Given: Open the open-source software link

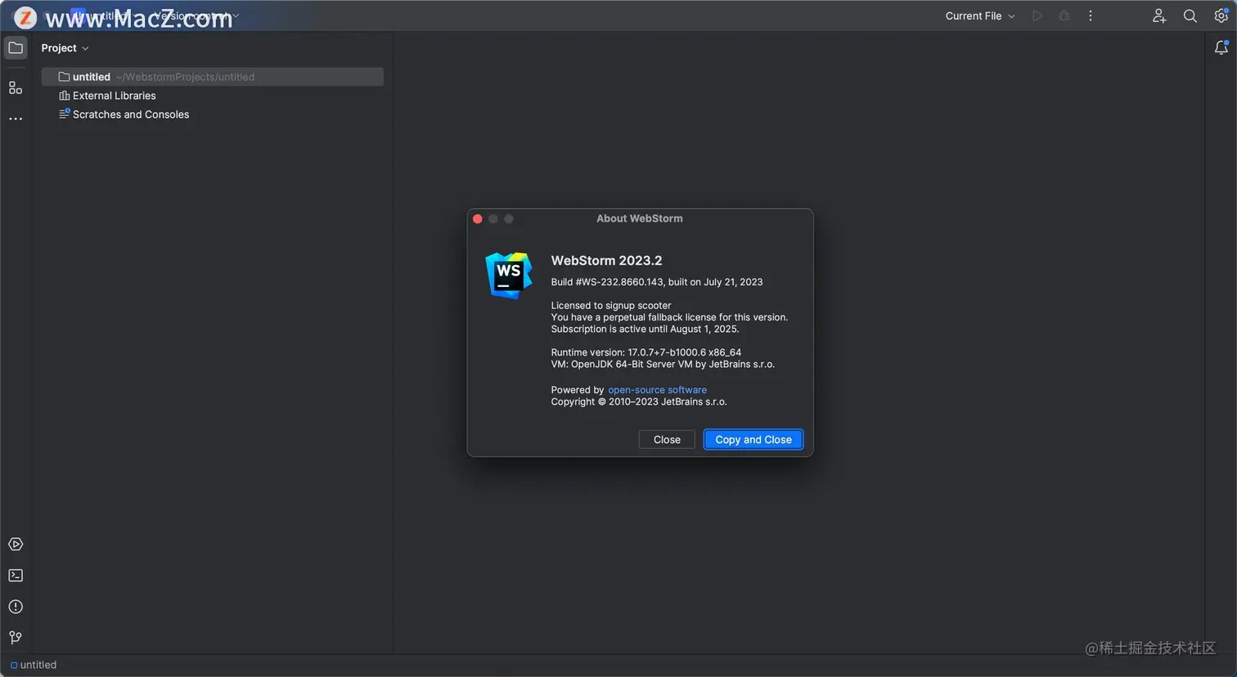Looking at the screenshot, I should [657, 390].
